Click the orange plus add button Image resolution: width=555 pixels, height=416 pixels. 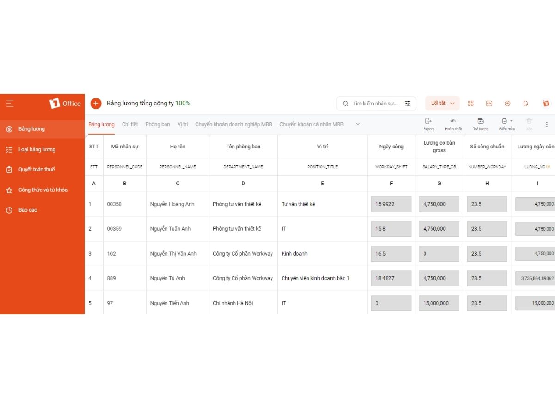tap(96, 104)
